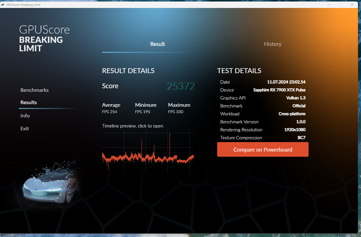Click the 1920x1080 rendering resolution value
Viewport: 361px width, 237px height.
295,130
